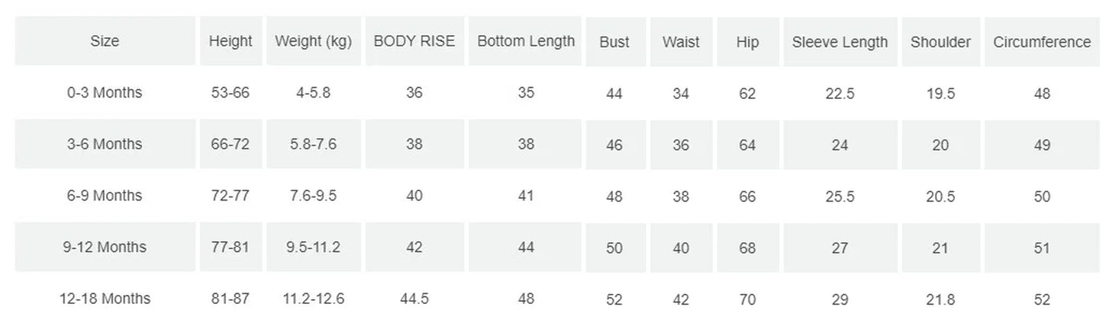Click the Size column header
This screenshot has width=1103, height=323.
coord(105,41)
